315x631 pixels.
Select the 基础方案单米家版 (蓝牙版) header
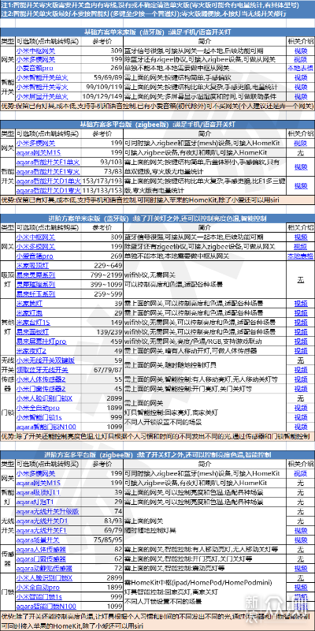coord(157,32)
